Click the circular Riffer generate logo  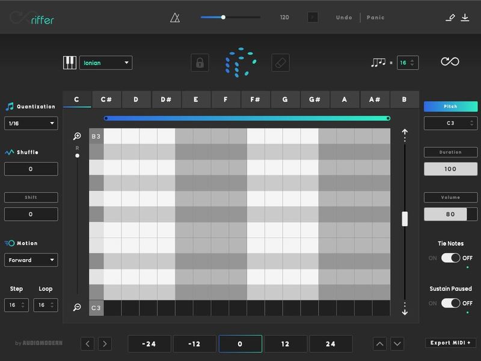pyautogui.click(x=240, y=62)
